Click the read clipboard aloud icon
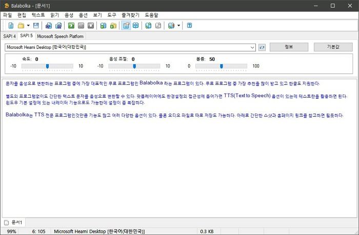 pos(103,26)
